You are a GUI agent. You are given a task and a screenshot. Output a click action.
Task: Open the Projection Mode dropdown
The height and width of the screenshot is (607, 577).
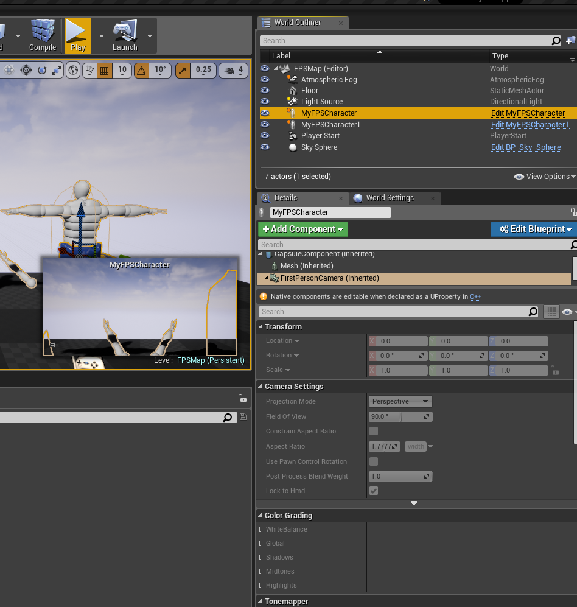click(400, 401)
